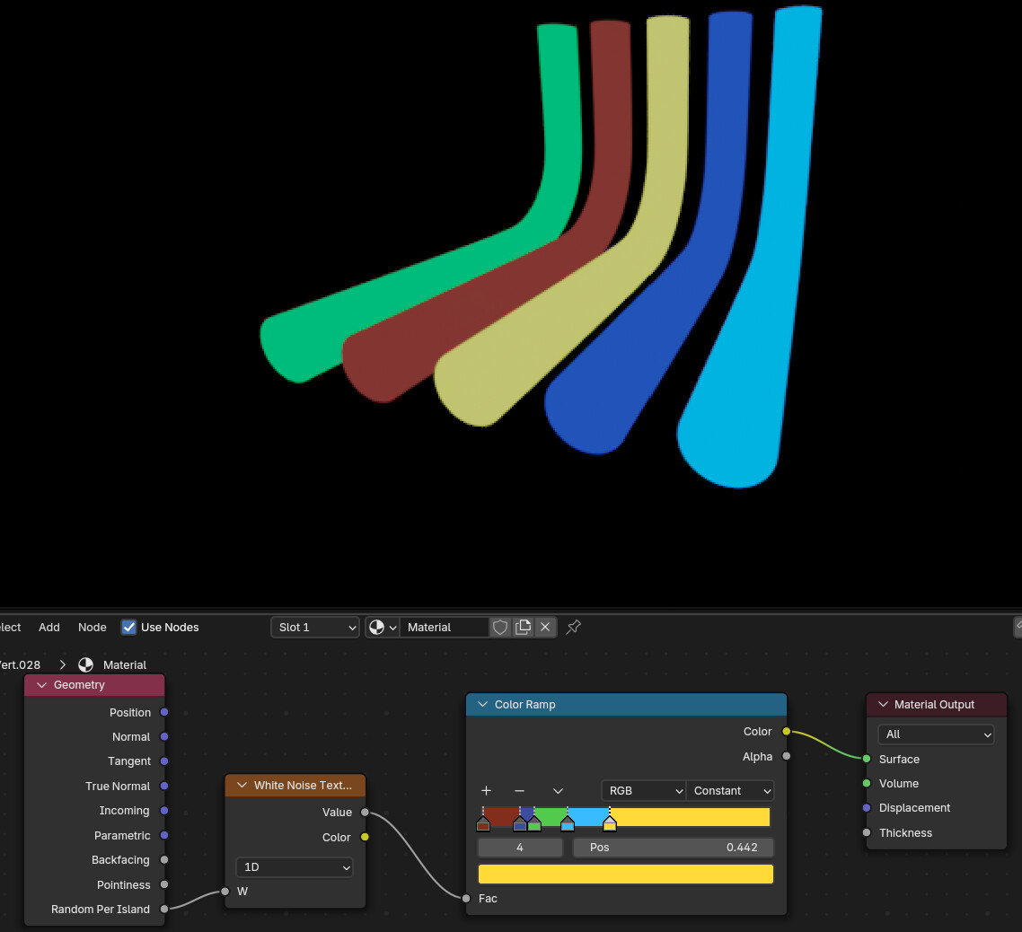Click the White Noise Value output socket

tap(365, 812)
